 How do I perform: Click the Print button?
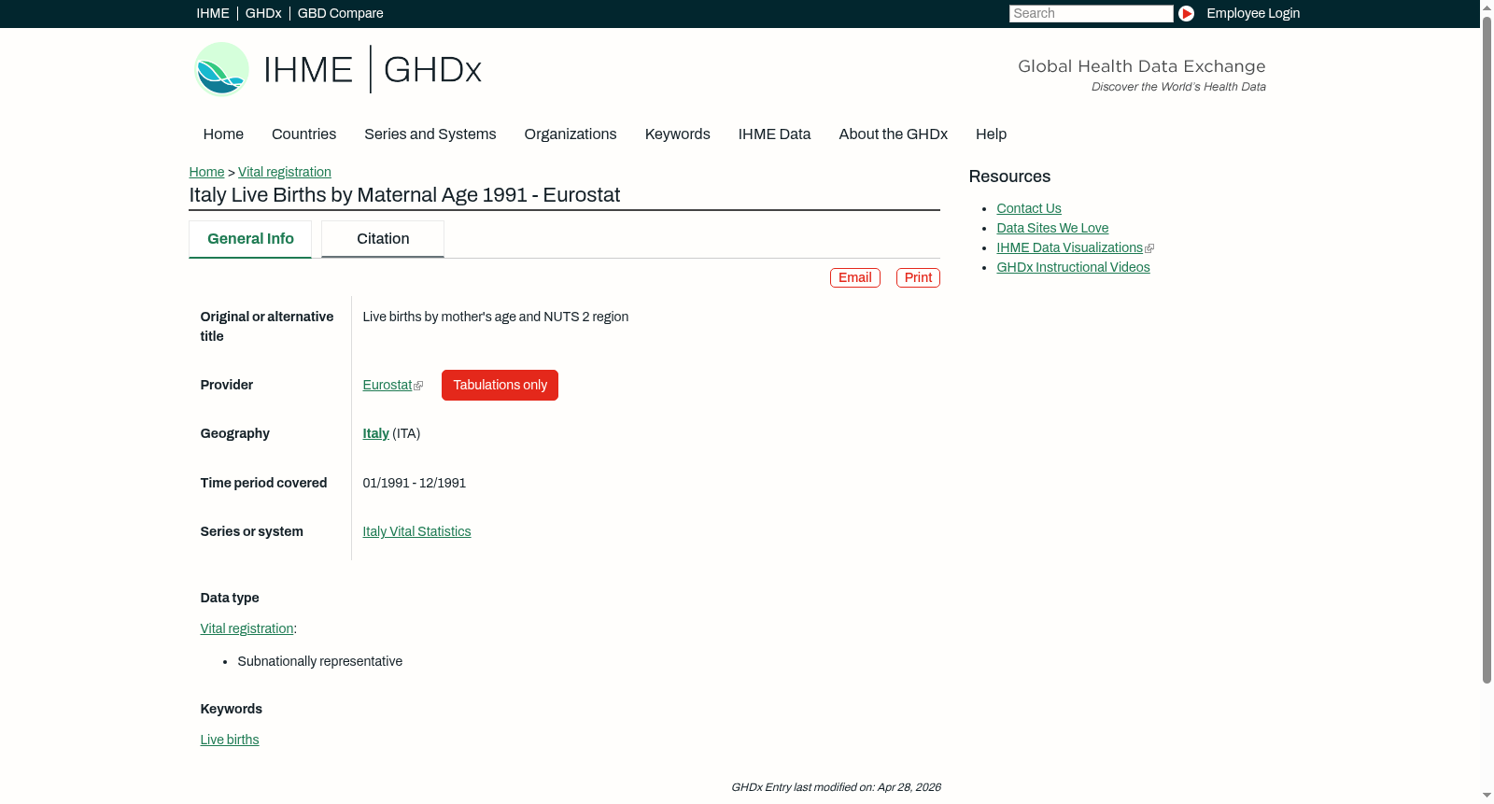pos(918,278)
